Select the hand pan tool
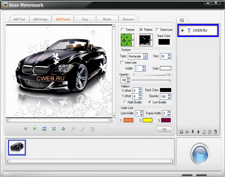The height and width of the screenshot is (177, 225). 92,129
